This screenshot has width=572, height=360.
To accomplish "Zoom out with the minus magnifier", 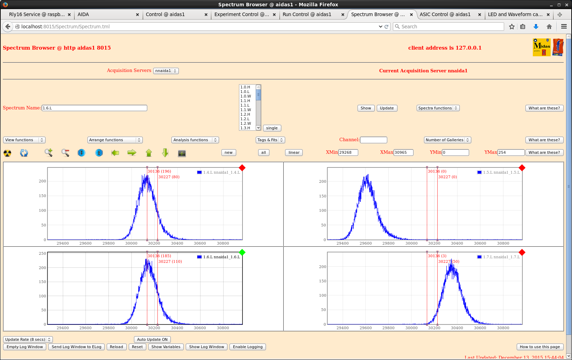I will [x=65, y=153].
